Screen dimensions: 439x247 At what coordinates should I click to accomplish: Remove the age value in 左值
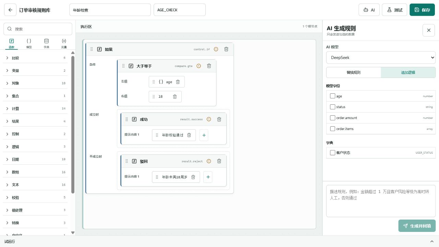pos(178,82)
